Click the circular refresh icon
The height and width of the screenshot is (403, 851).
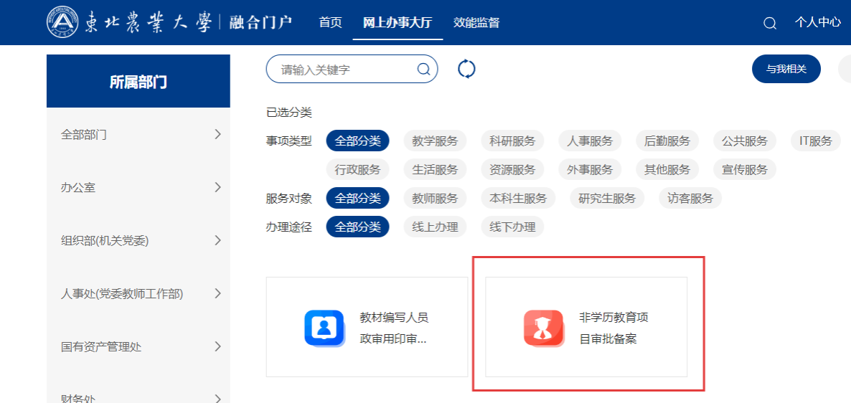pyautogui.click(x=466, y=69)
